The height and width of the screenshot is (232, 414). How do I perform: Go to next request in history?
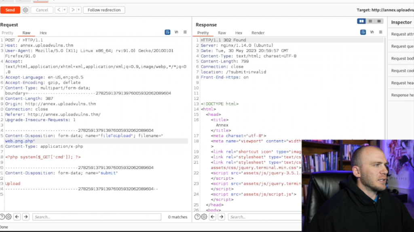[x=73, y=10]
